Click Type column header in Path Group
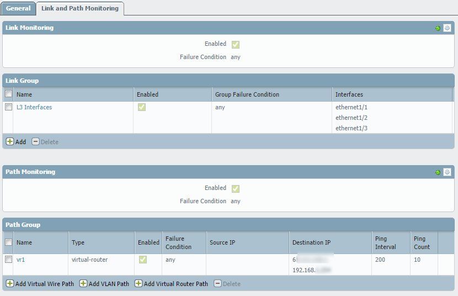This screenshot has width=458, height=296. point(102,242)
